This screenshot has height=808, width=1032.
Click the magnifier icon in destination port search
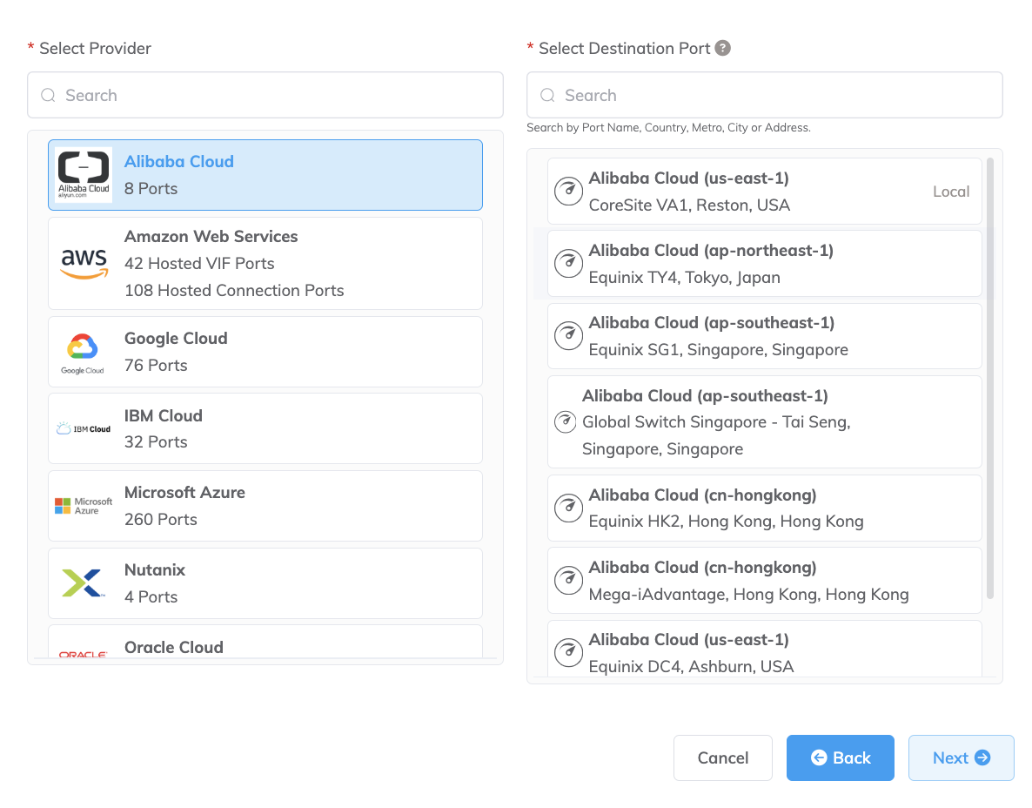pyautogui.click(x=546, y=95)
